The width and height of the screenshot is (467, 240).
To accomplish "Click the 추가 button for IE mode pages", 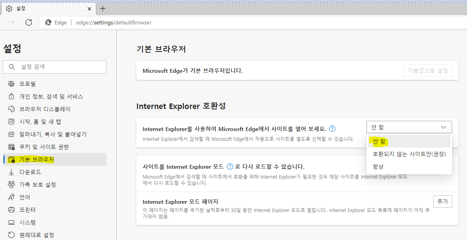I will (443, 201).
